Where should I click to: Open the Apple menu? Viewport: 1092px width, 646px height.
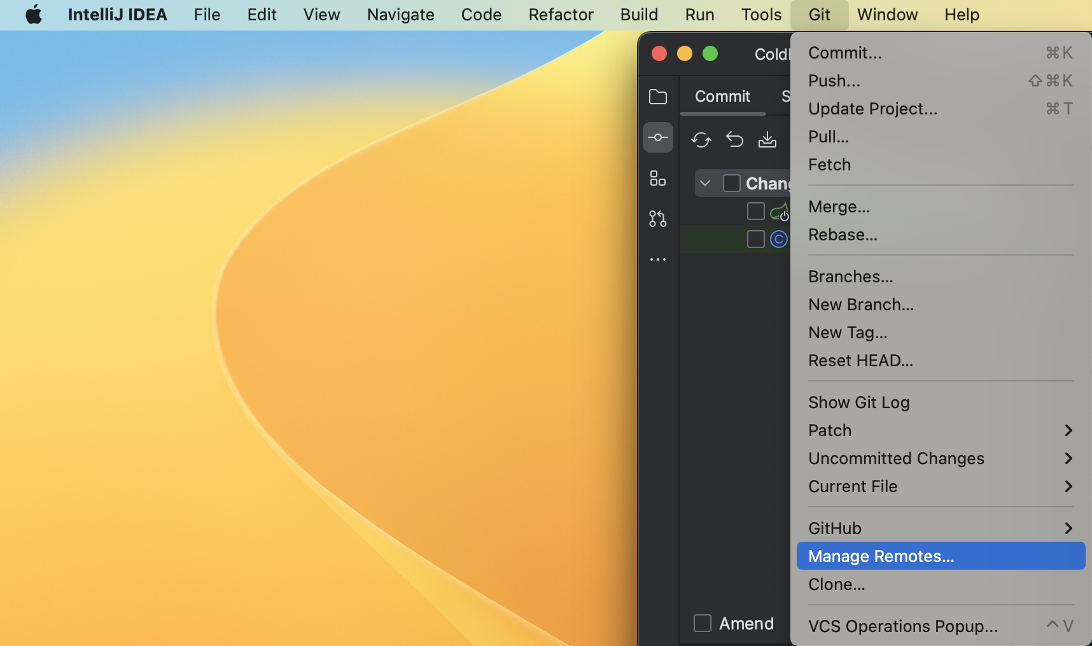[x=34, y=15]
